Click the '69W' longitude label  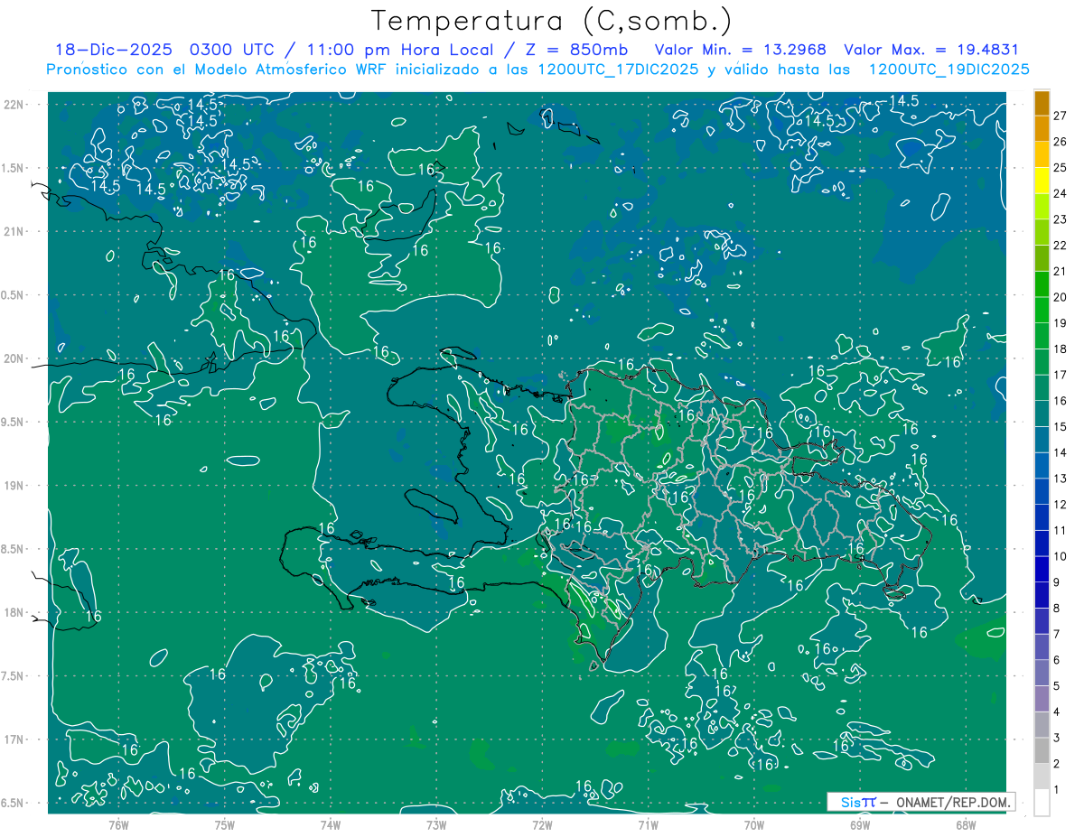pyautogui.click(x=860, y=824)
